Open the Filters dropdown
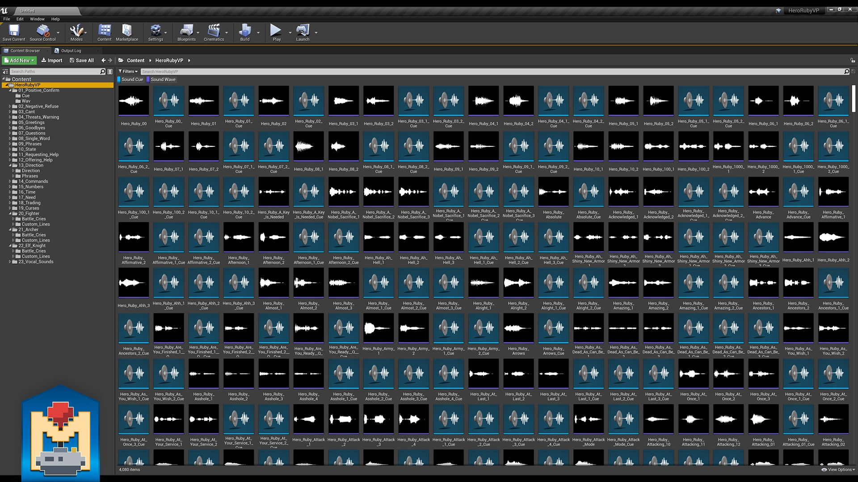The height and width of the screenshot is (482, 858). pos(128,71)
